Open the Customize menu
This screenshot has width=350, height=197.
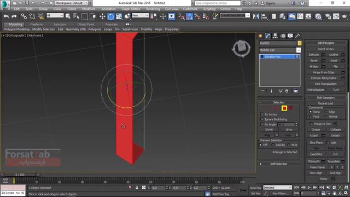[x=190, y=9]
